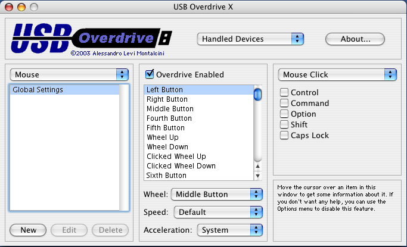Click the Edit button
The width and height of the screenshot is (407, 247).
pyautogui.click(x=69, y=230)
